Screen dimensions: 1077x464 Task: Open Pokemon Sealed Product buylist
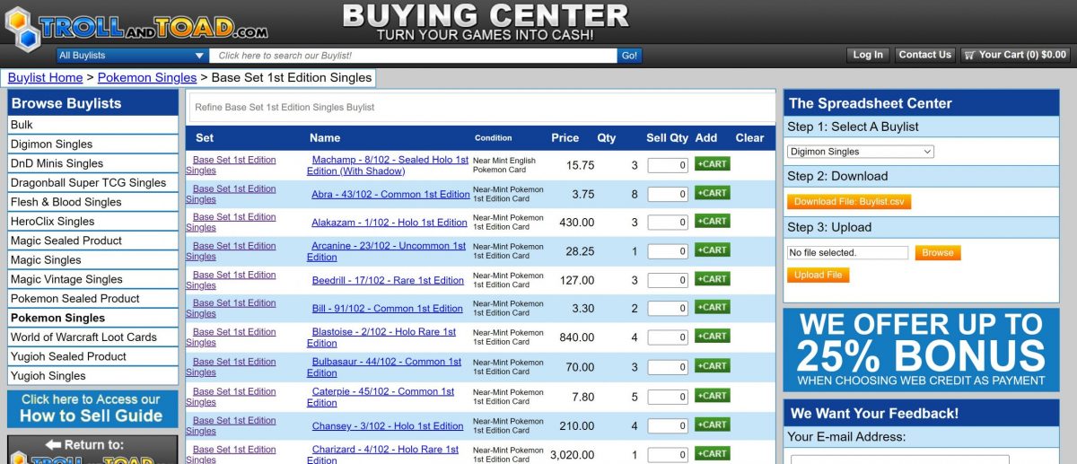point(92,299)
